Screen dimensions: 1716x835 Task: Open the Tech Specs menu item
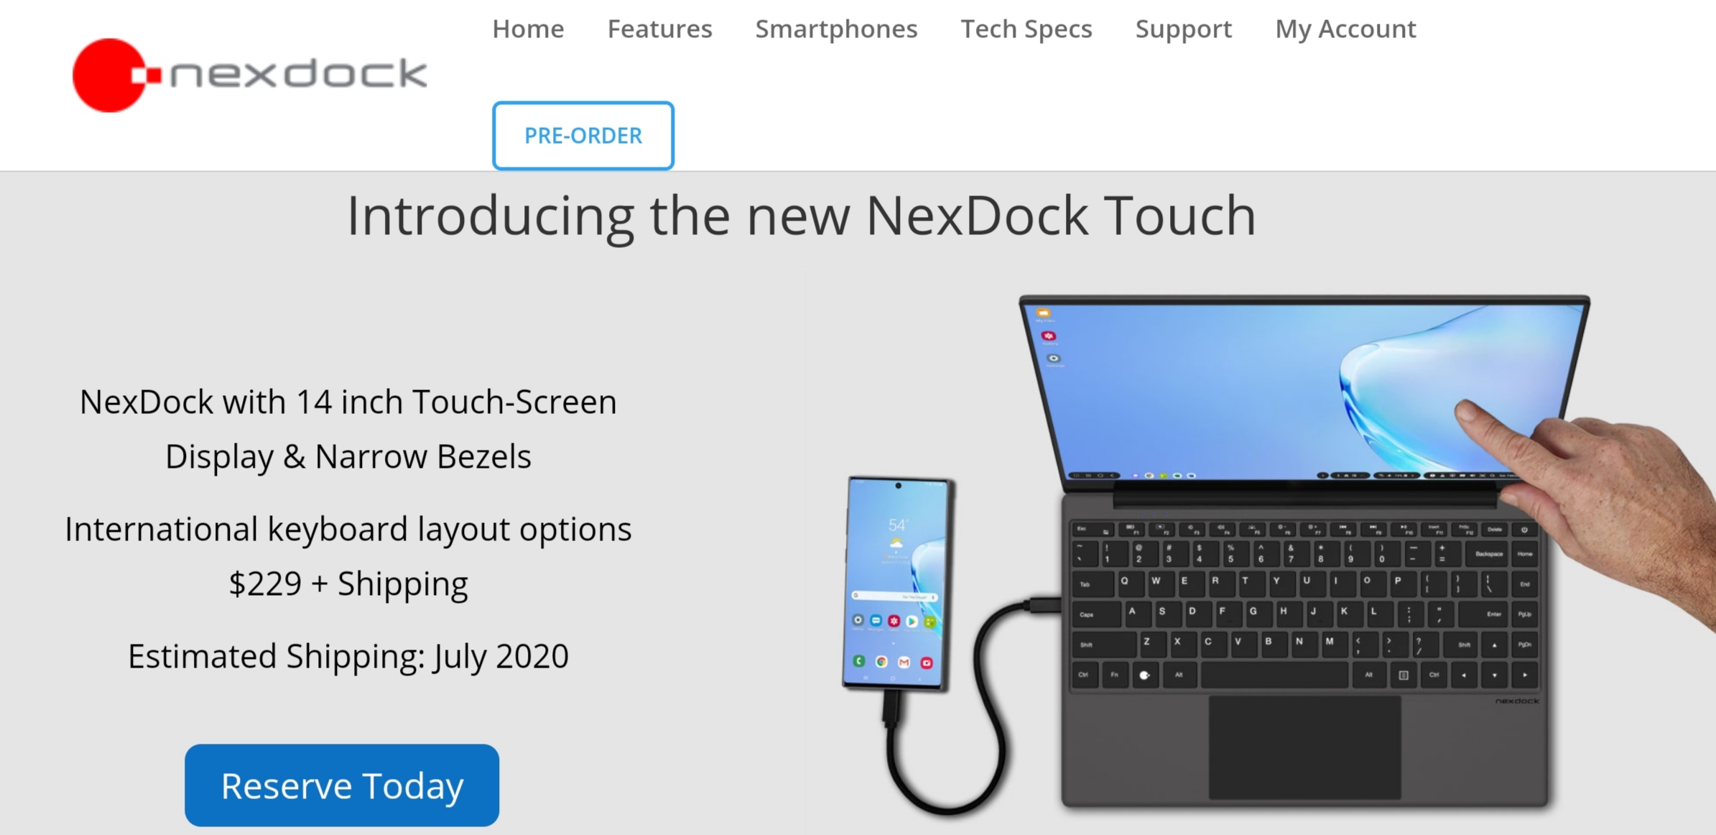point(1026,29)
